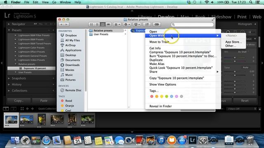Select first filmstrip thumbnail with sky
The image size is (264, 148).
pos(11,120)
